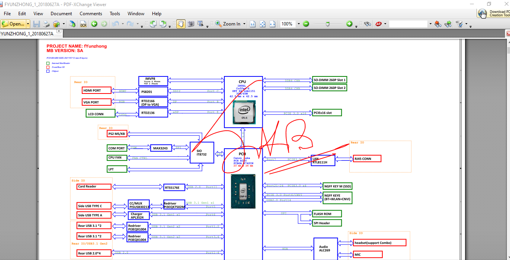510x260 pixels.
Task: Click the SIO IT8732 block
Action: [x=202, y=153]
